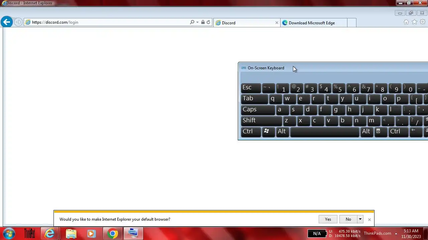Screen dimensions: 428x240
Task: Click the security lock icon in address bar
Action: tap(203, 22)
